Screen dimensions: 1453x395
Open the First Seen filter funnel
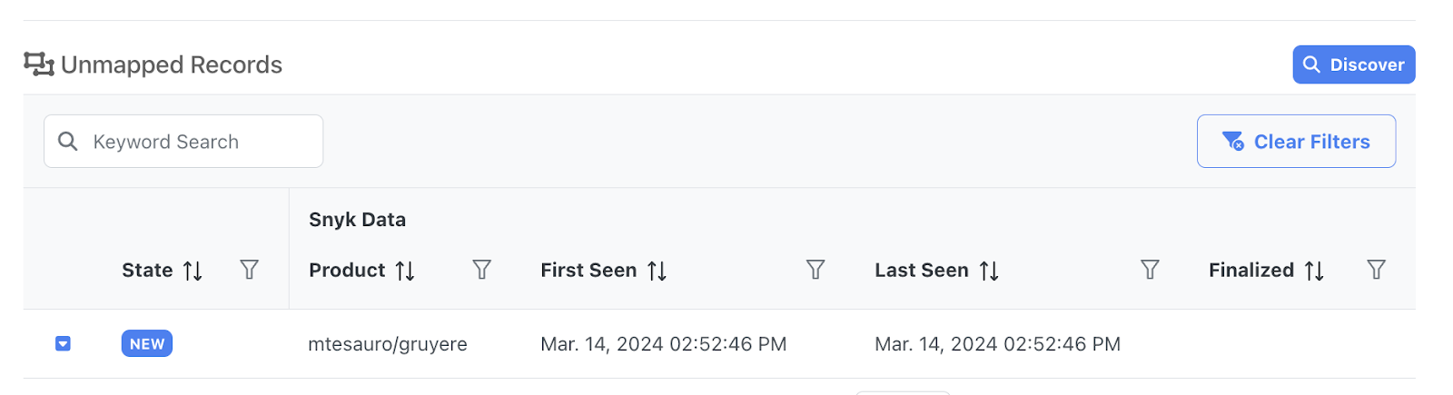[x=815, y=270]
